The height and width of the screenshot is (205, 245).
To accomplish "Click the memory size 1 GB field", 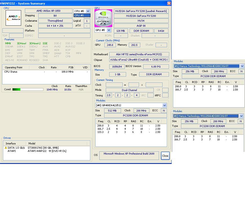I will point(118,74).
